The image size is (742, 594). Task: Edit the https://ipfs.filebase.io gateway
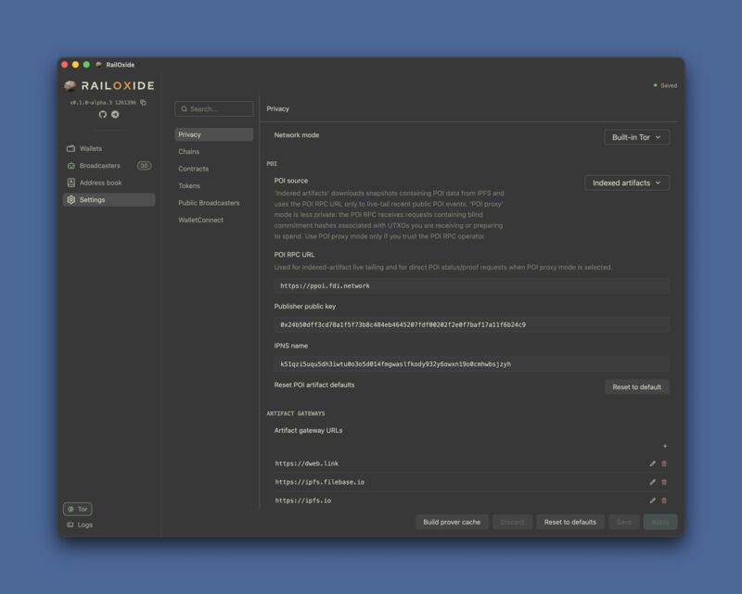coord(653,482)
